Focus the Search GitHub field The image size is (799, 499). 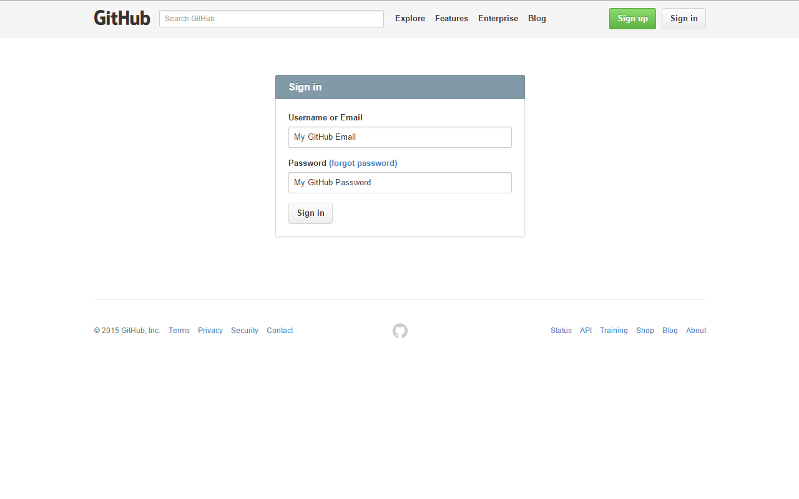[x=272, y=19]
